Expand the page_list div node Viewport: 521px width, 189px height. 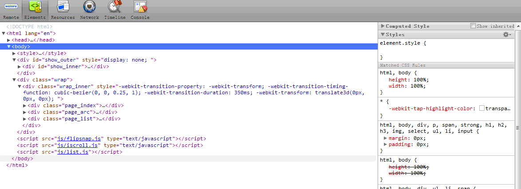[24, 119]
